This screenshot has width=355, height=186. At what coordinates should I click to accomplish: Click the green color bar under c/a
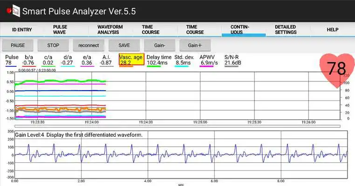coord(48,66)
